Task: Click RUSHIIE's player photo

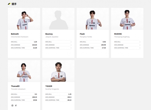Action: tap(127, 19)
